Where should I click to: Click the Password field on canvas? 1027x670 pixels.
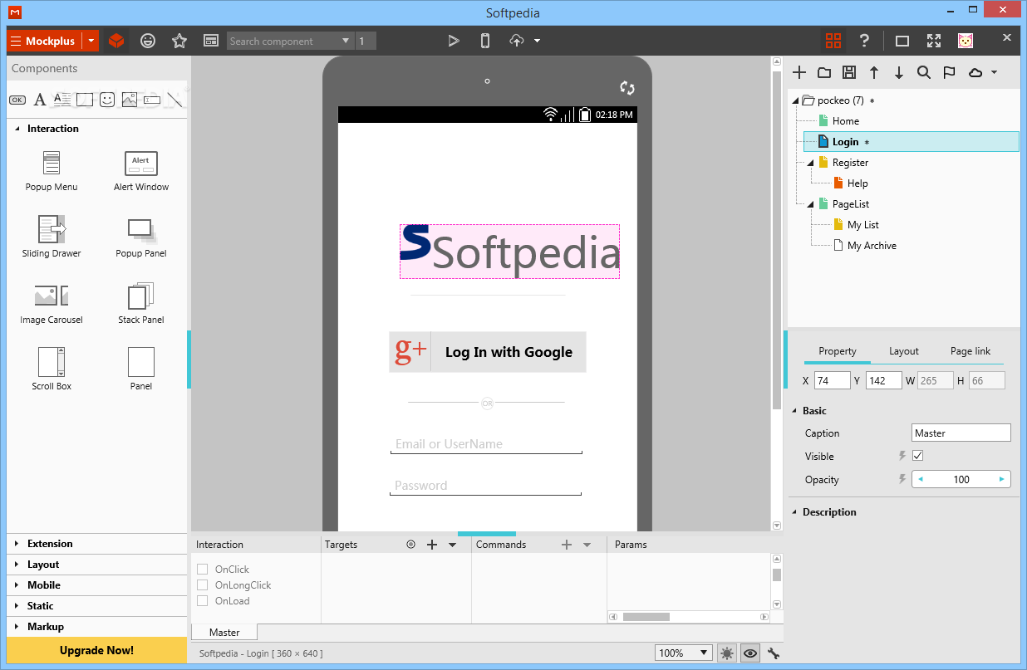point(485,487)
